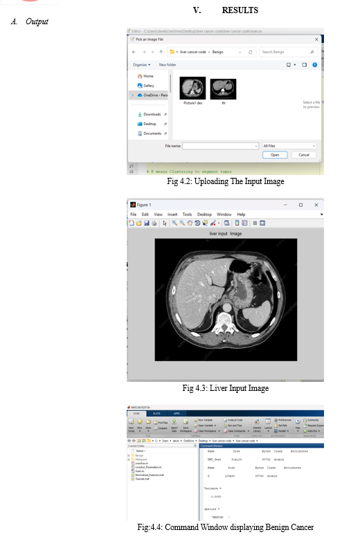Click the Save figure floppy icon
Image resolution: width=360 pixels, height=539 pixels.
coord(147,223)
